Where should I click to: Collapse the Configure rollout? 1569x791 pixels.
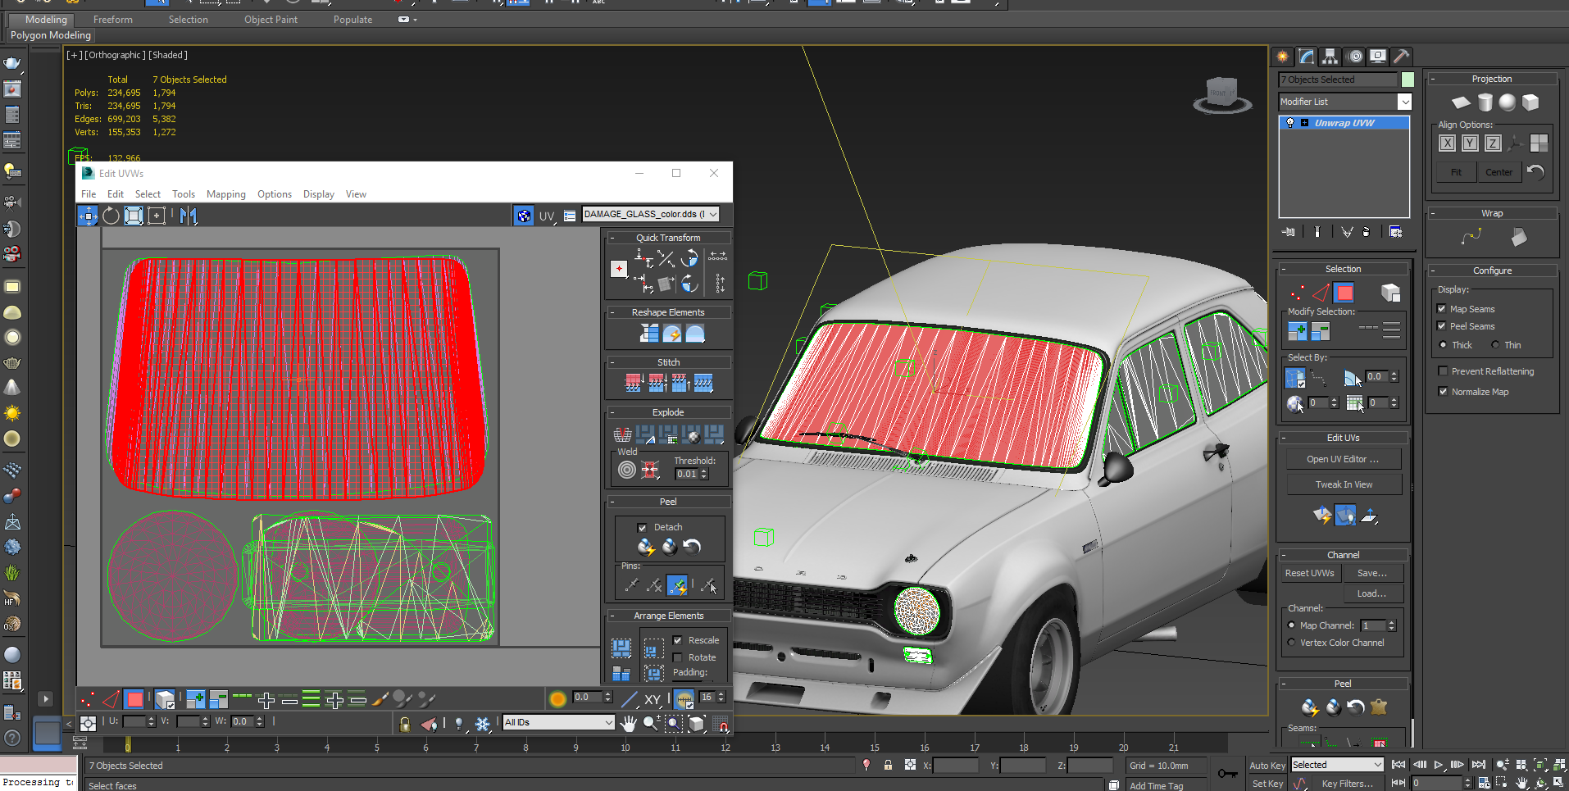point(1433,270)
